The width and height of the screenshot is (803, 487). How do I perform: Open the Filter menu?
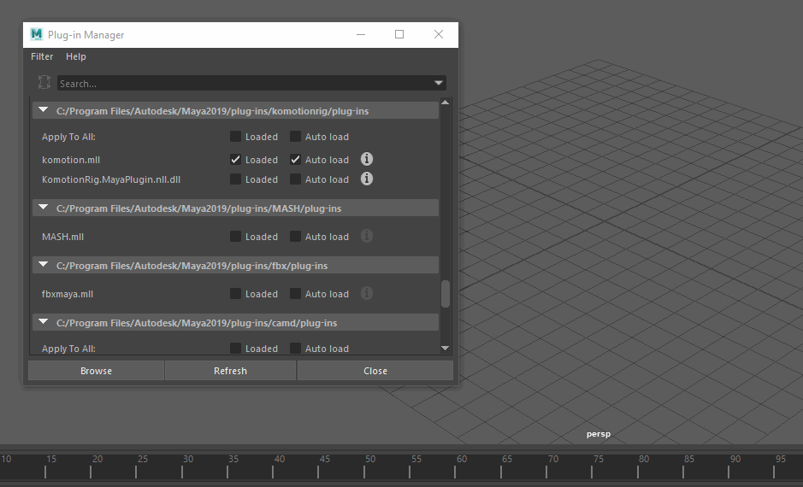[x=42, y=56]
